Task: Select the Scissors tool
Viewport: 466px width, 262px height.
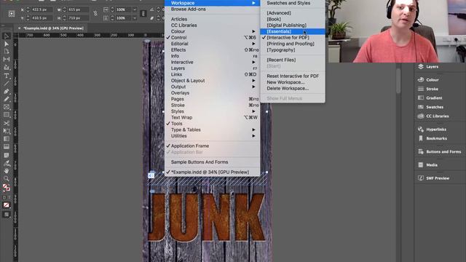Action: coord(7,123)
